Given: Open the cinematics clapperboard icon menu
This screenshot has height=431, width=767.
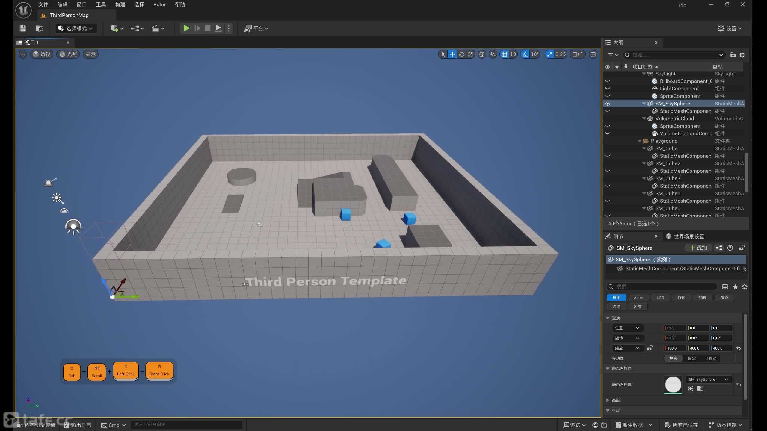Looking at the screenshot, I should (x=158, y=28).
